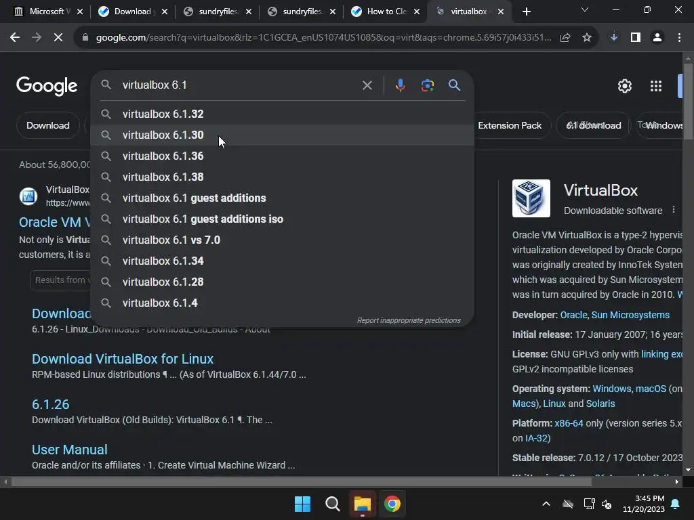The image size is (694, 520).
Task: Toggle the Chrome side panel
Action: pyautogui.click(x=636, y=38)
